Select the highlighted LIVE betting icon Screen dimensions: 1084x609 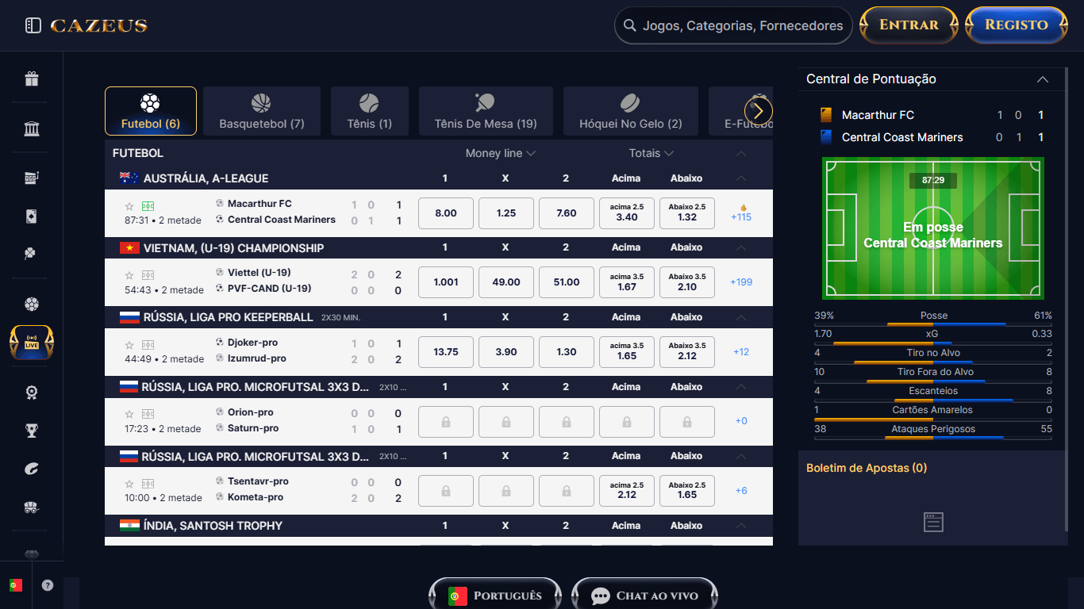pos(30,342)
